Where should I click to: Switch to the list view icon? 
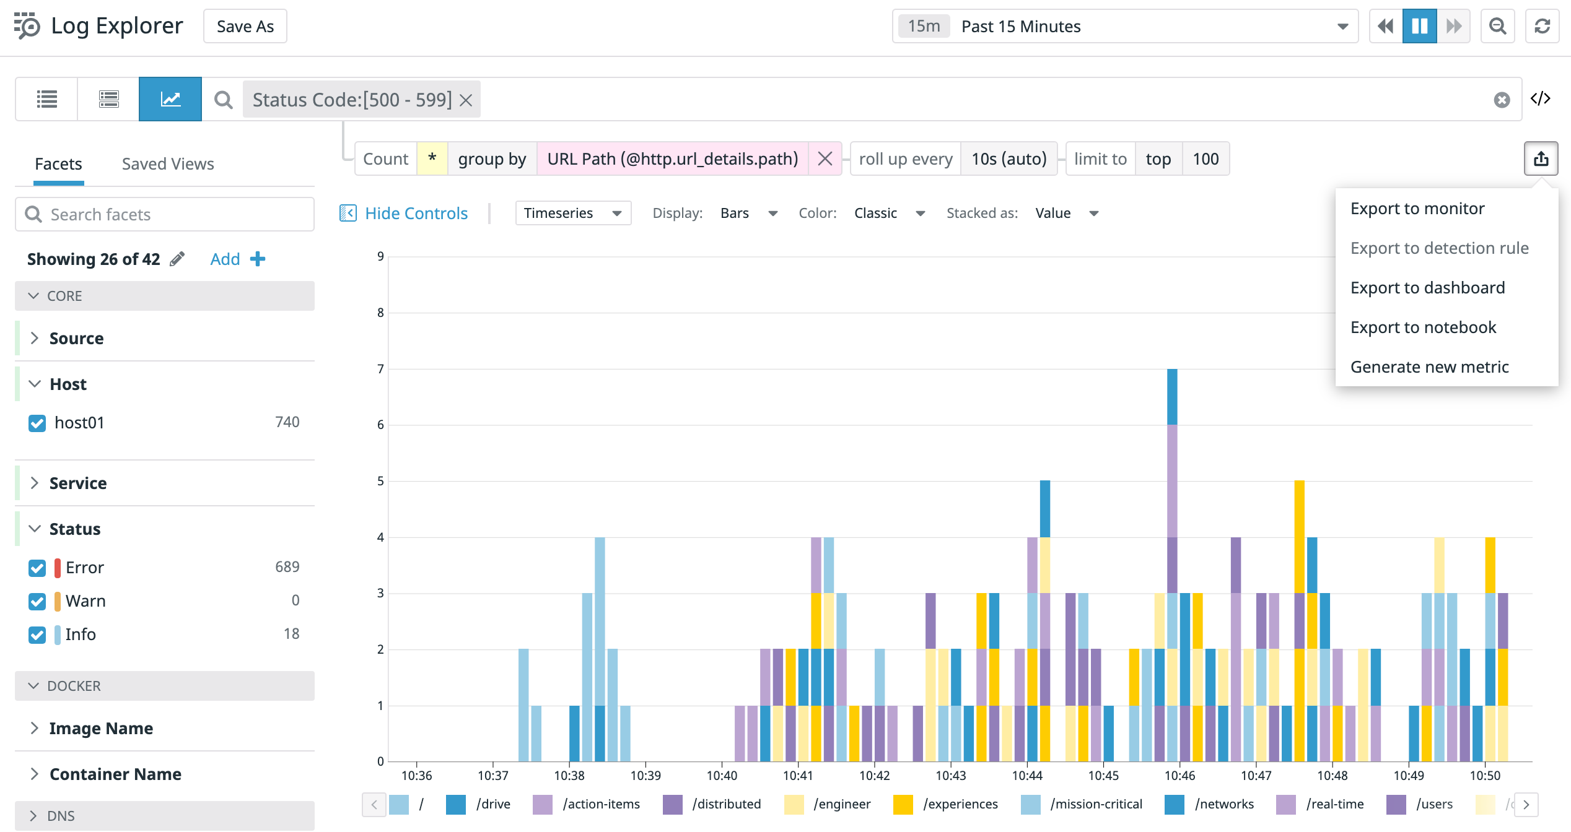[46, 99]
